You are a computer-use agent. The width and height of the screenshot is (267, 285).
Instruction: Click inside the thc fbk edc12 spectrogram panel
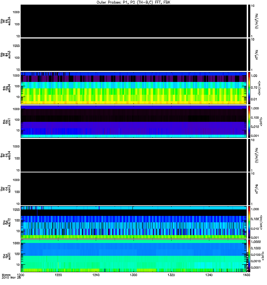[x=133, y=222]
